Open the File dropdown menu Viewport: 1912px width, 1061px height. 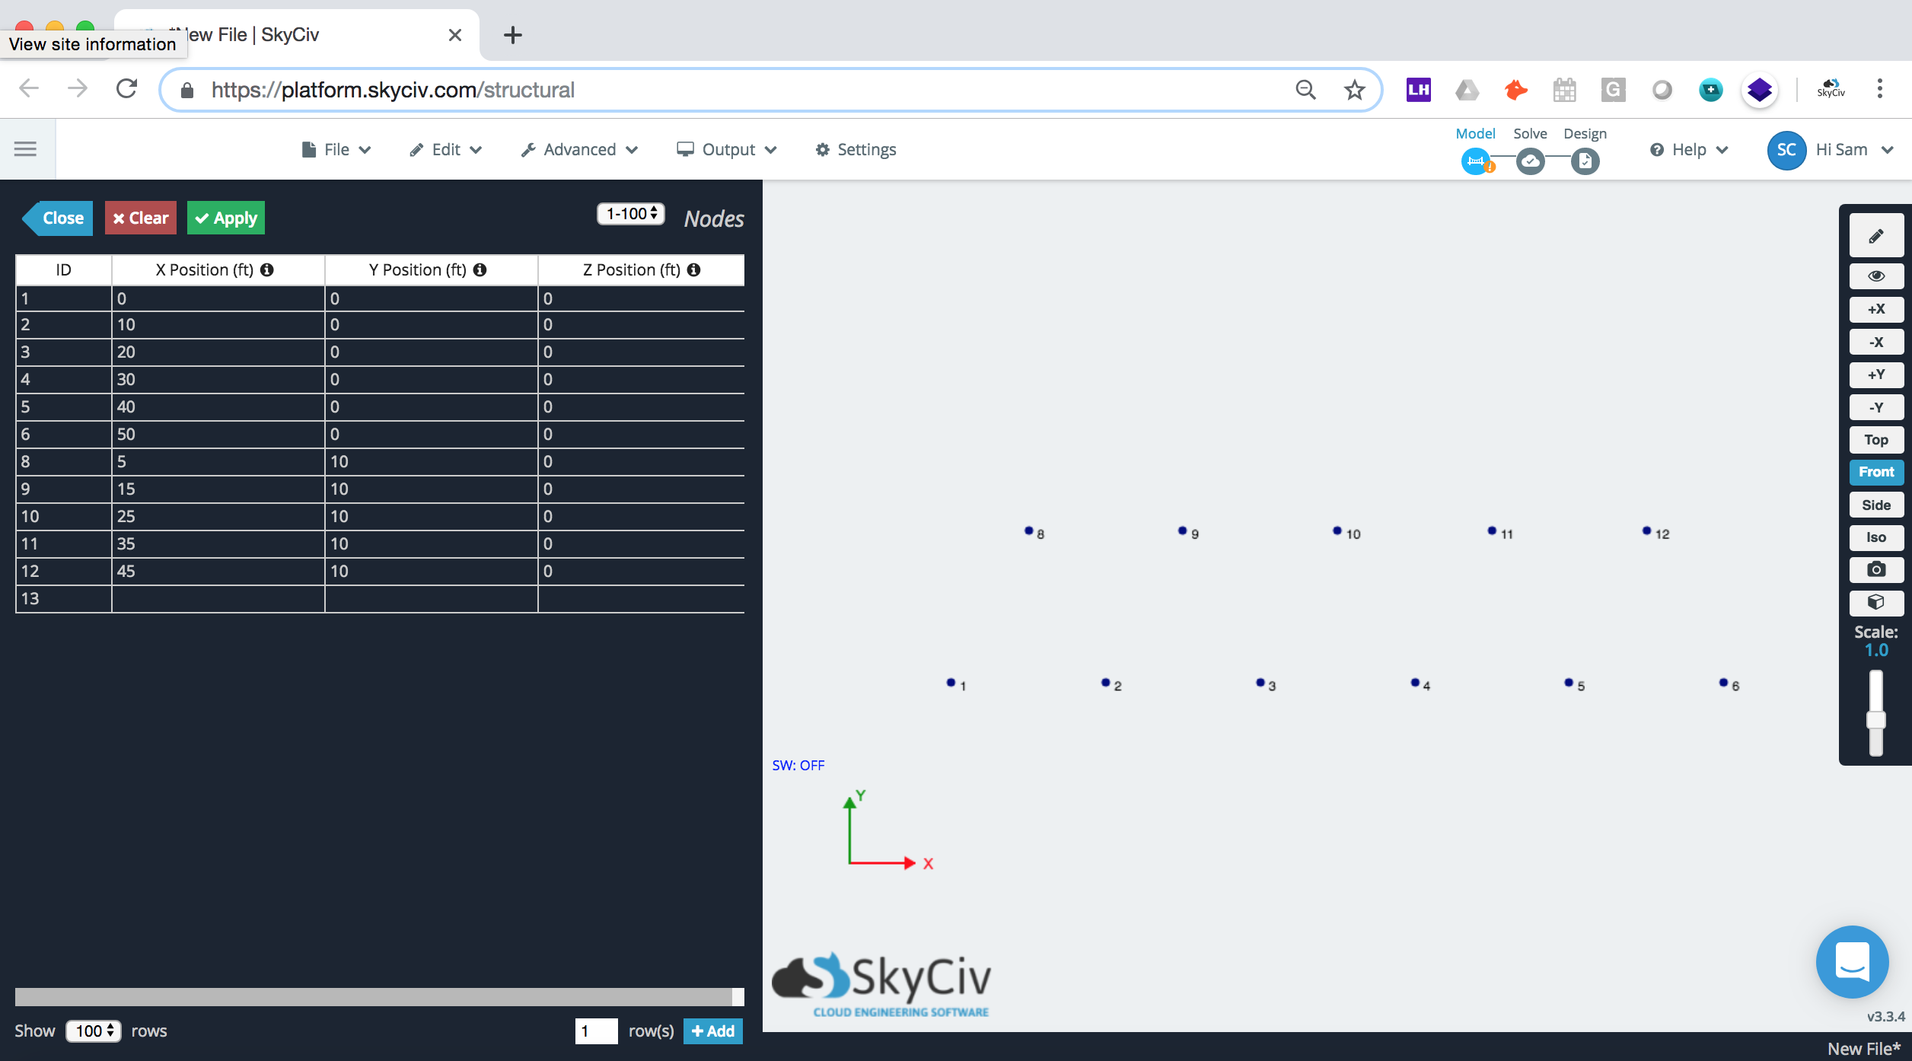[337, 149]
